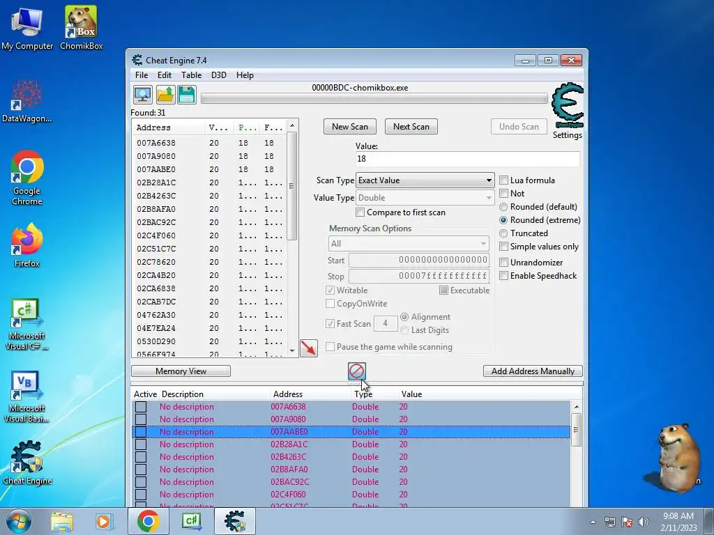Click the volume speaker tray icon
Image resolution: width=714 pixels, height=535 pixels.
(x=644, y=522)
